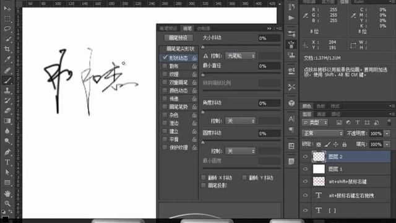
Task: Expand the brush panel double-arrow button
Action: click(x=269, y=28)
